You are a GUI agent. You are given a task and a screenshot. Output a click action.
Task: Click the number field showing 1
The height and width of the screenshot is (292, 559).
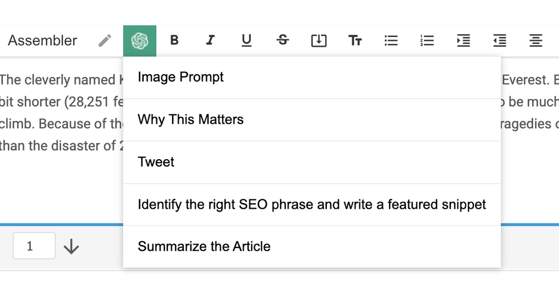(34, 246)
